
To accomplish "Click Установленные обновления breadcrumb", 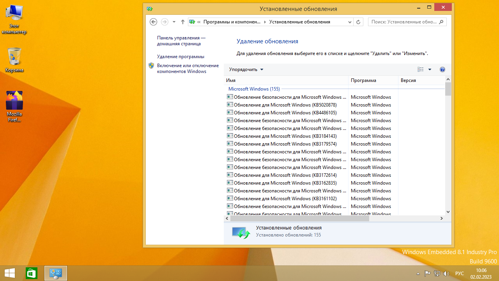I will coord(299,22).
